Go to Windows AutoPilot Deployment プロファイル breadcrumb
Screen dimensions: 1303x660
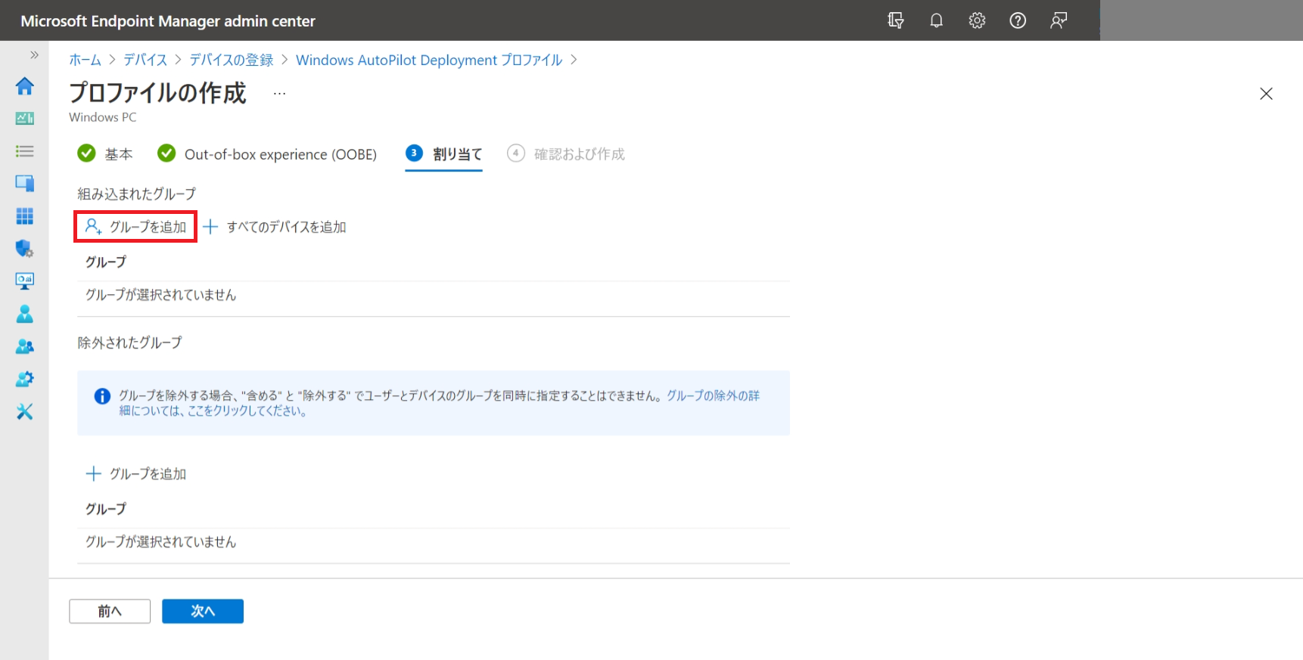[x=429, y=60]
